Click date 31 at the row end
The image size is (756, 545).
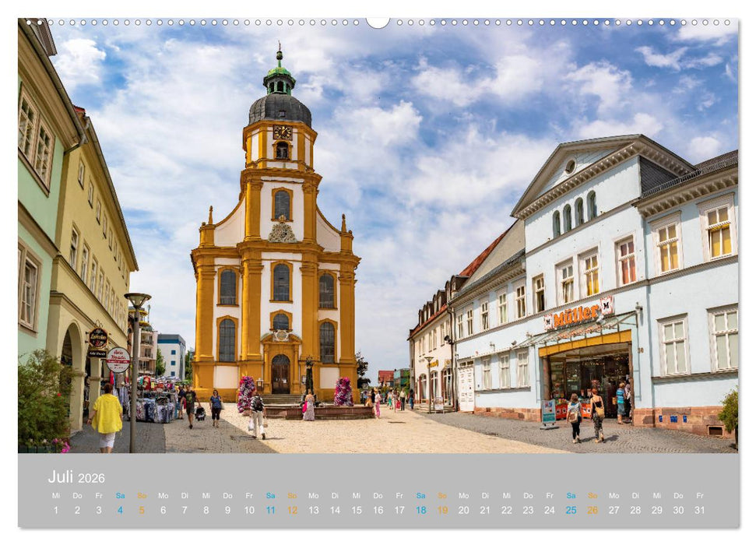coord(698,510)
